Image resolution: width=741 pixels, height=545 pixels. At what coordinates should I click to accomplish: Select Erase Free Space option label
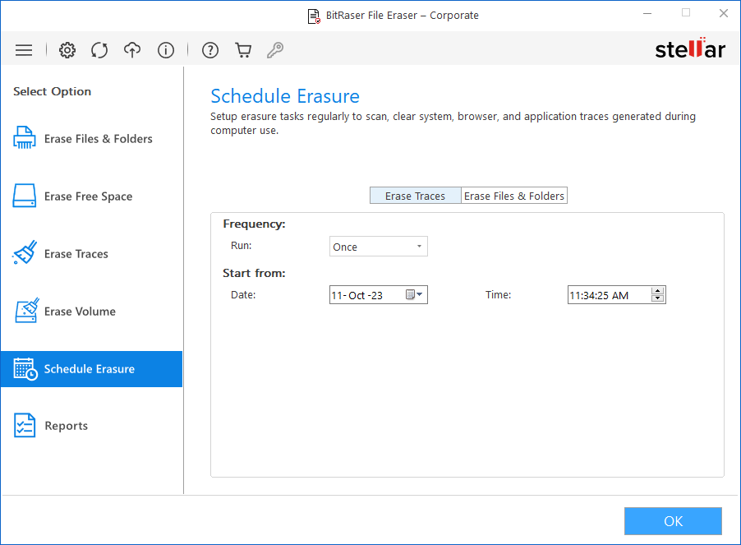tap(89, 196)
